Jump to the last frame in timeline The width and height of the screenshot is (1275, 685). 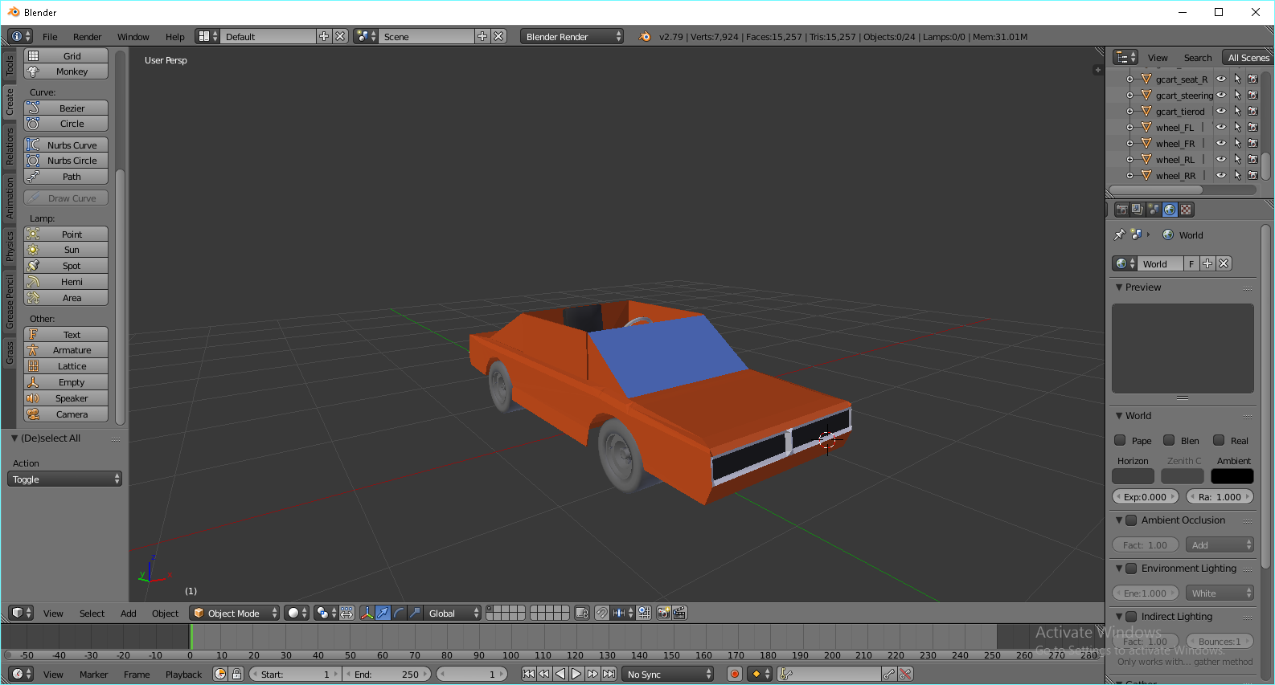click(x=609, y=674)
